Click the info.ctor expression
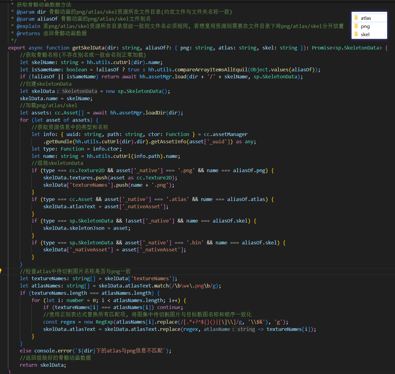 pyautogui.click(x=106, y=149)
